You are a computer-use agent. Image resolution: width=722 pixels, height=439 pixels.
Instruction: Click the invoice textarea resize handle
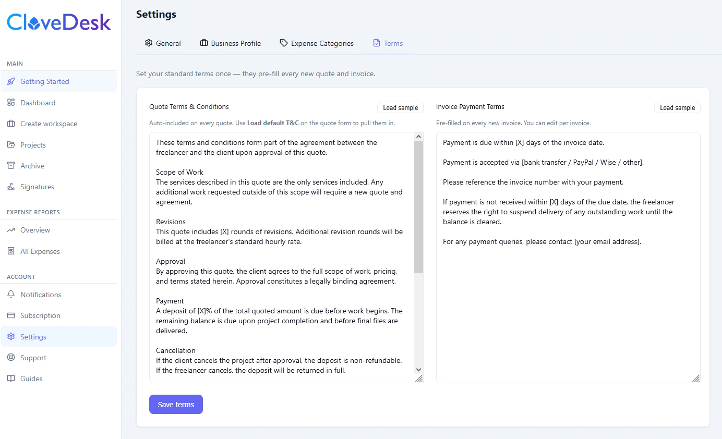[x=696, y=379]
